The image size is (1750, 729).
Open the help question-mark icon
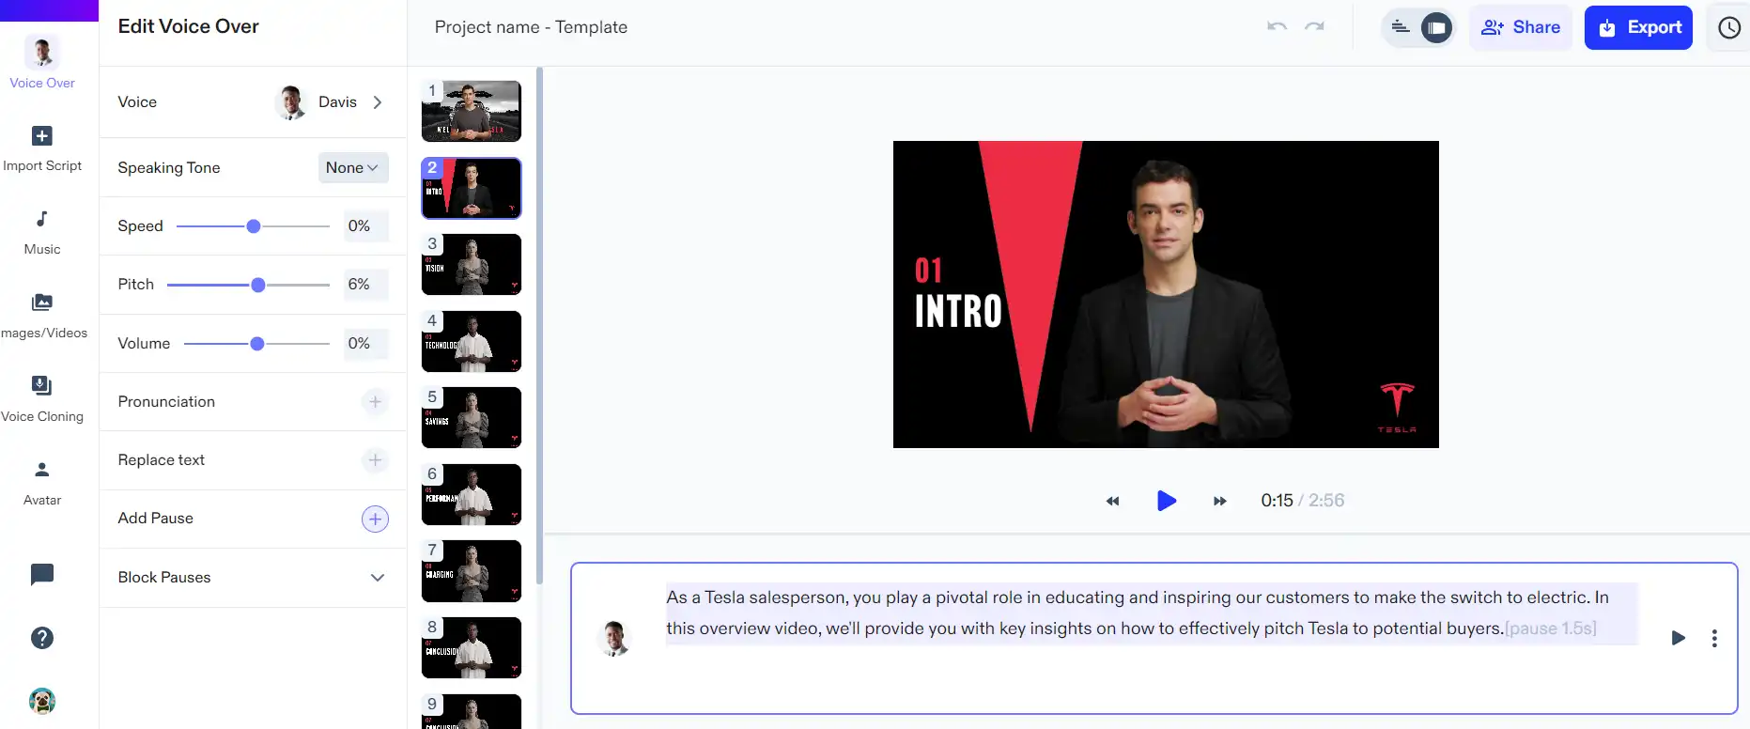pos(42,638)
